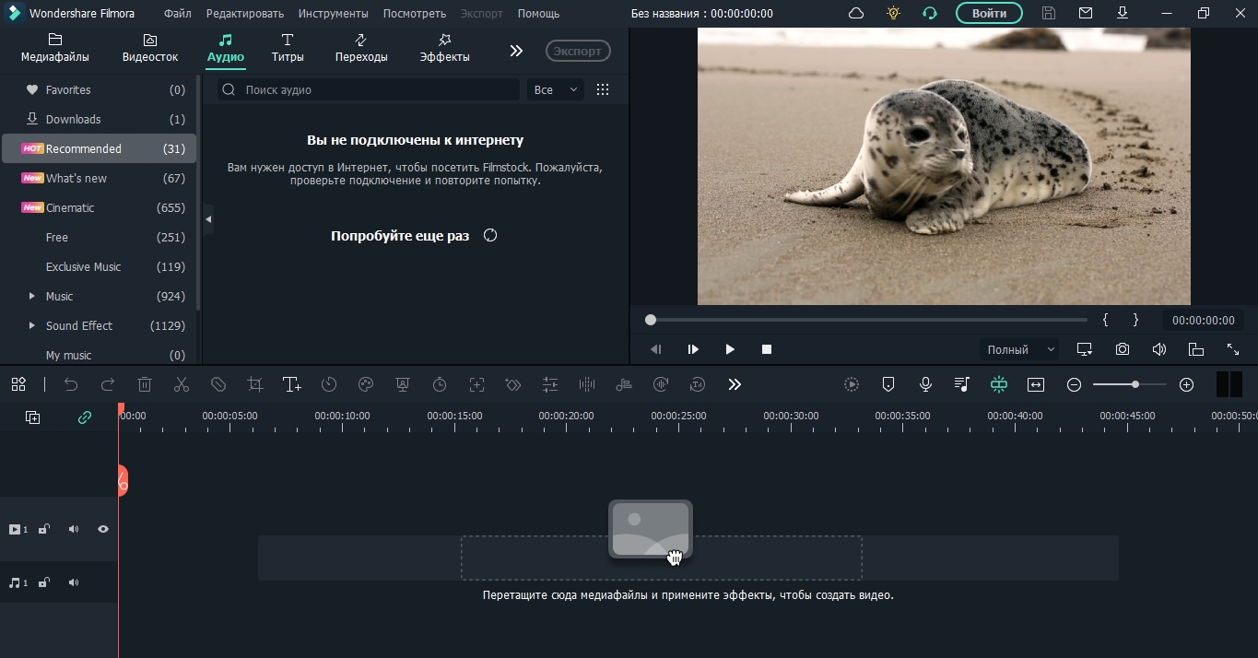Click the add marker shield icon
Viewport: 1258px width, 658px height.
point(888,384)
